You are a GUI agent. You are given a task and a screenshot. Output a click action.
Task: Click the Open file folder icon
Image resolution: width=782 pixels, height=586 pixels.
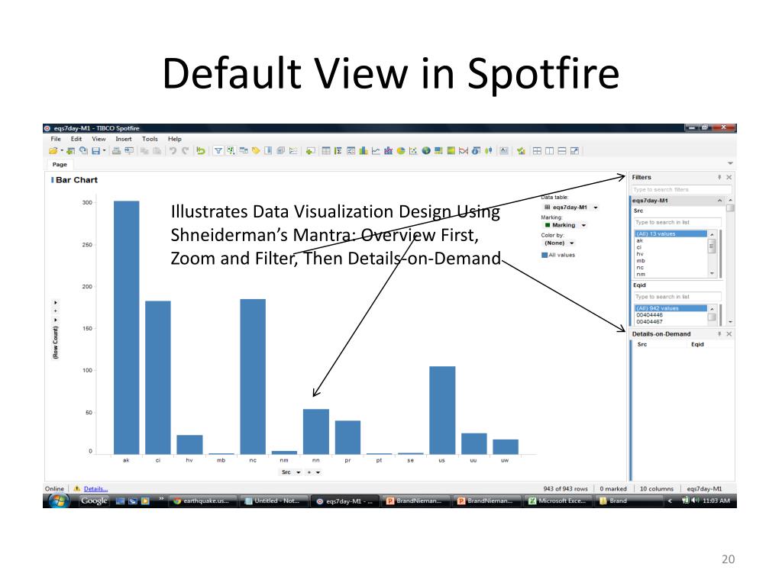click(x=53, y=150)
